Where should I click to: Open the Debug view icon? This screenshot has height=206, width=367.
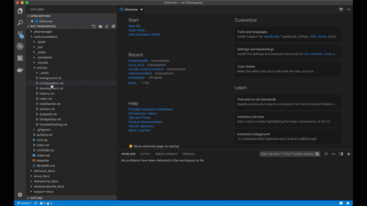tap(20, 46)
